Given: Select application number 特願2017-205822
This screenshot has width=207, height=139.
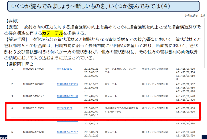Looking at the screenshot, I should click(33, 84).
